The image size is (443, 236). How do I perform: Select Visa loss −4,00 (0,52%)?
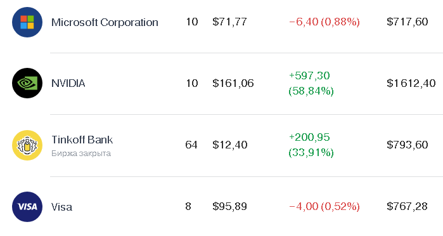coord(324,206)
